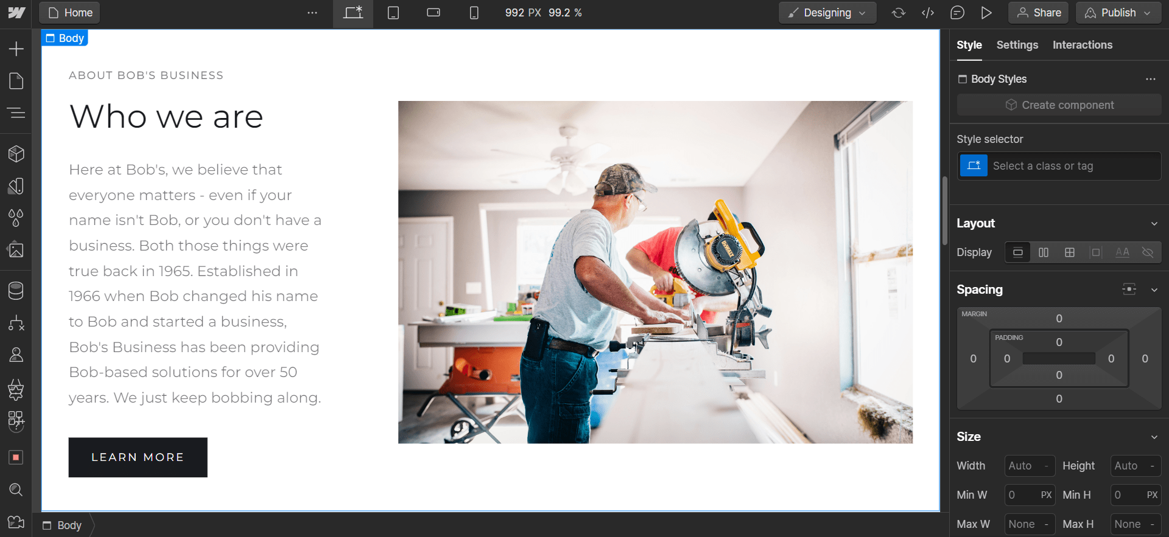Open the Variables panel icon
The width and height of the screenshot is (1169, 537).
click(16, 186)
